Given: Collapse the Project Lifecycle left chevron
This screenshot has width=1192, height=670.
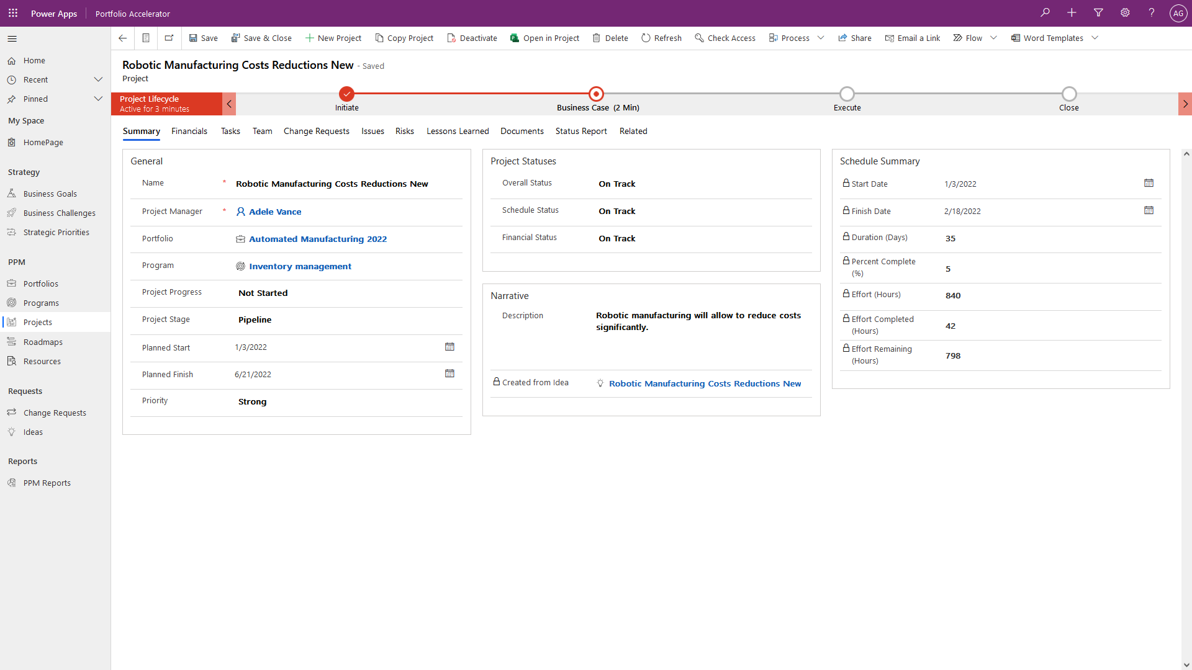Looking at the screenshot, I should coord(229,104).
